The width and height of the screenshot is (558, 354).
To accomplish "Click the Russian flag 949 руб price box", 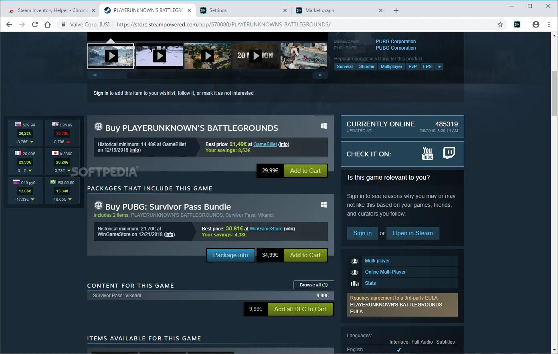I will [25, 191].
